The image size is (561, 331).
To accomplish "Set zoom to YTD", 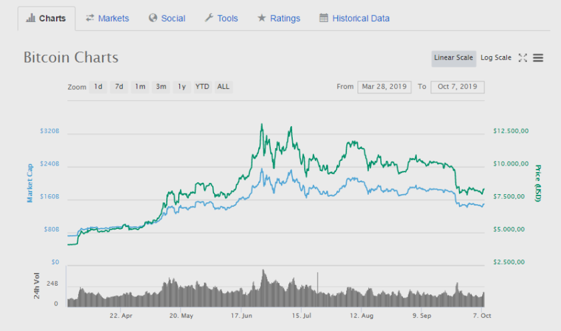I will point(203,87).
